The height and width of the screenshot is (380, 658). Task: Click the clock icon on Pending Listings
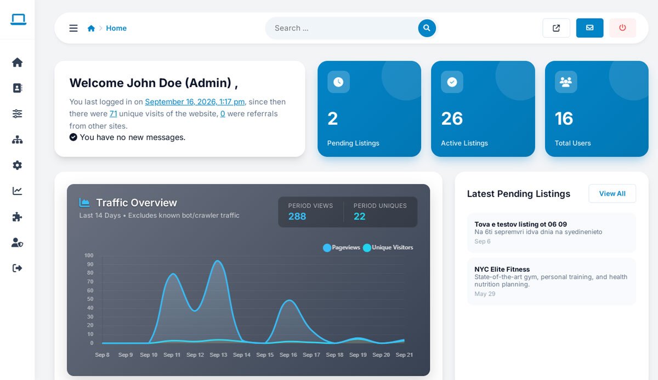pyautogui.click(x=338, y=82)
